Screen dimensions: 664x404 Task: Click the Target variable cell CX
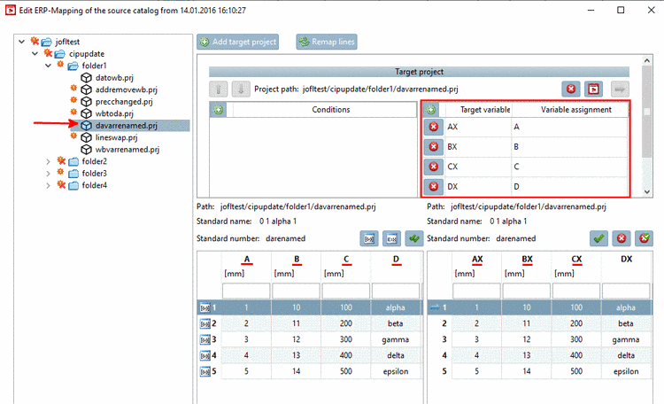[478, 167]
